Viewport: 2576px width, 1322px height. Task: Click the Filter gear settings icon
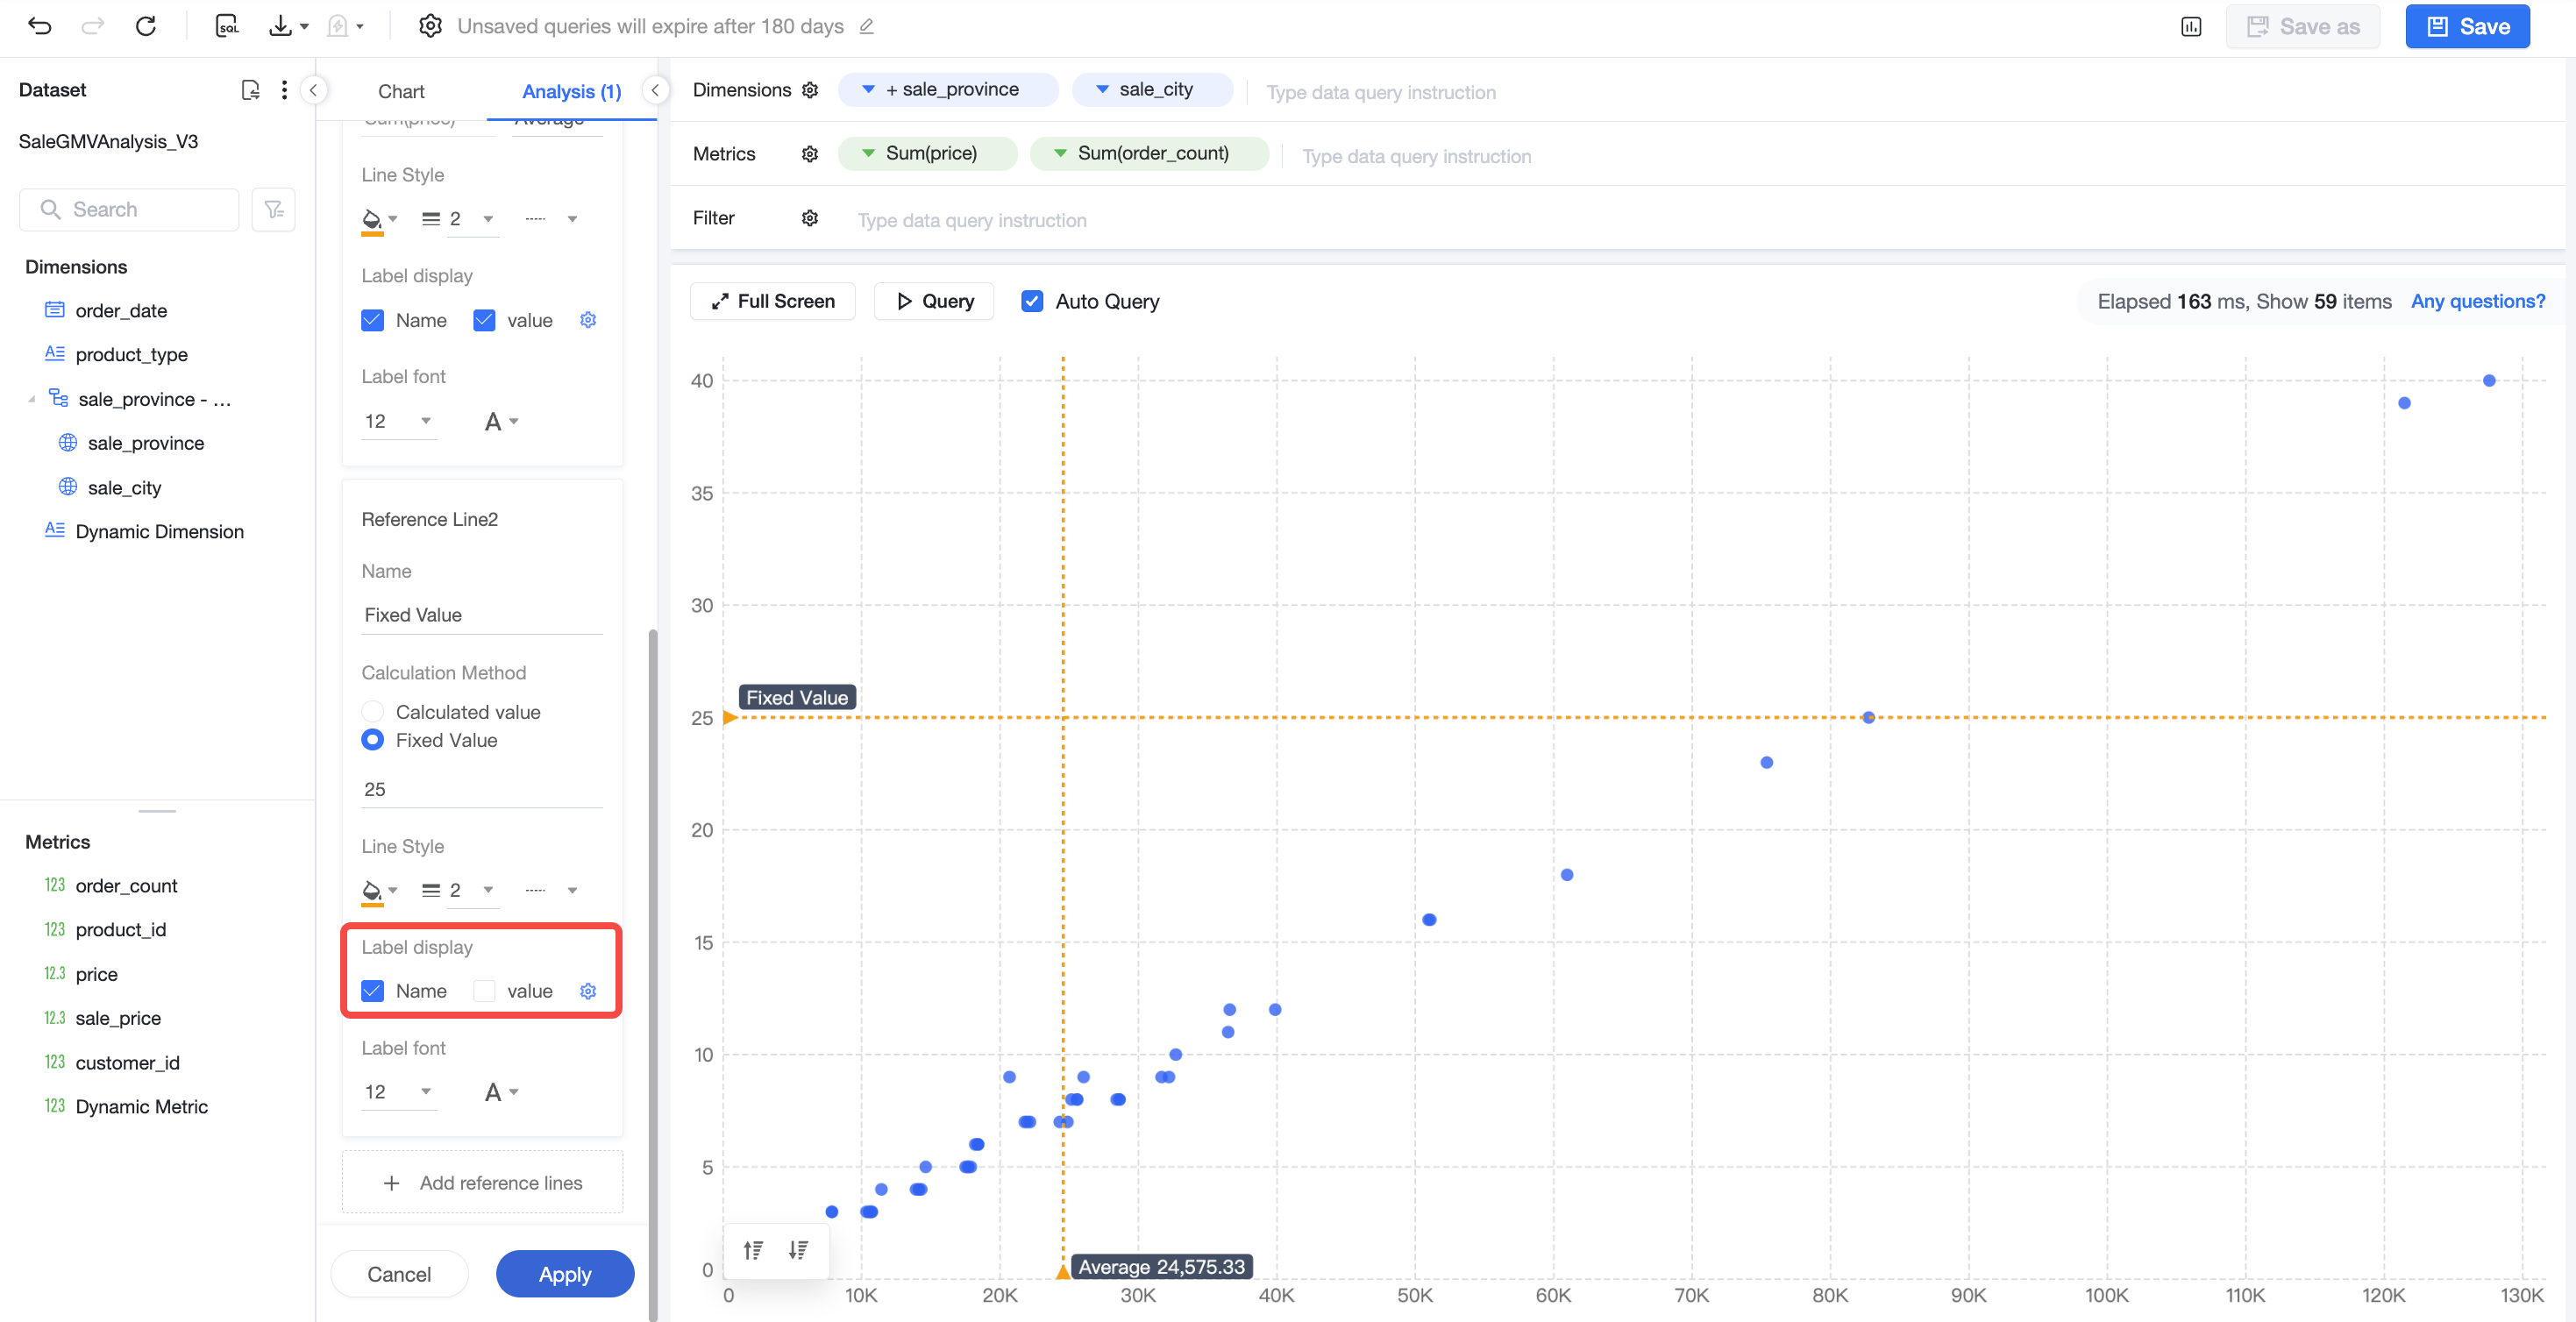click(810, 218)
